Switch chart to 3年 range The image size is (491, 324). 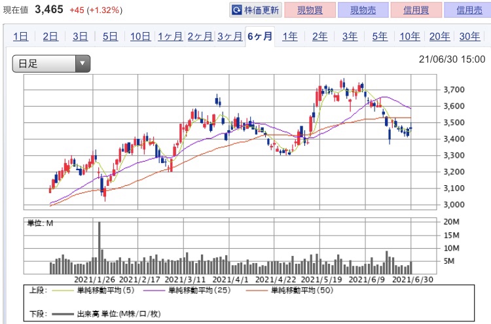coord(350,37)
